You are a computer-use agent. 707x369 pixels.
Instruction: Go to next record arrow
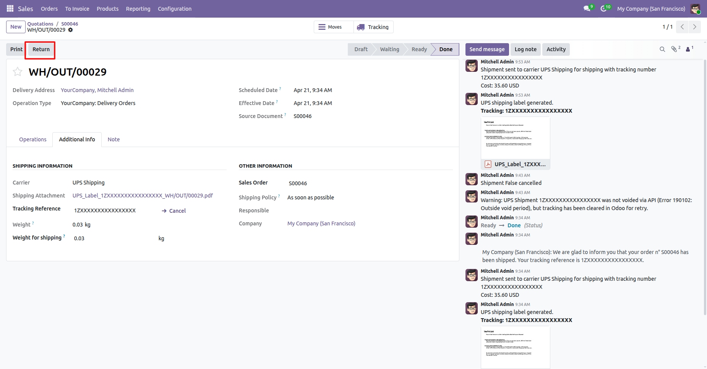point(694,27)
